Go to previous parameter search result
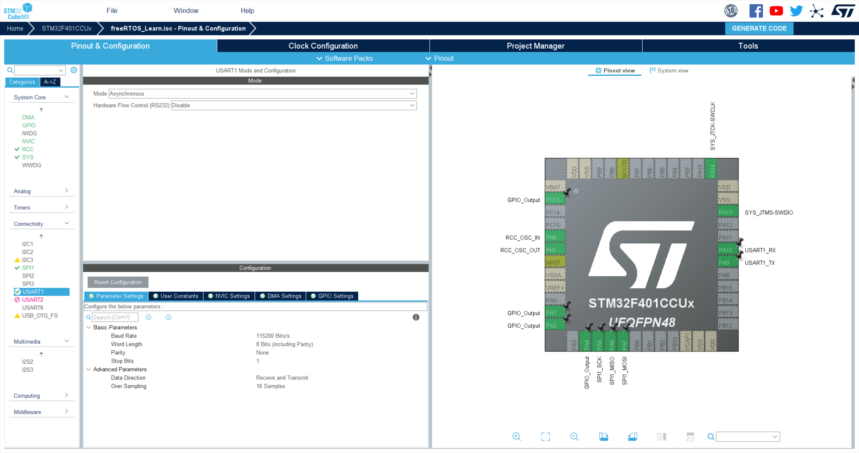The image size is (859, 453). 149,317
